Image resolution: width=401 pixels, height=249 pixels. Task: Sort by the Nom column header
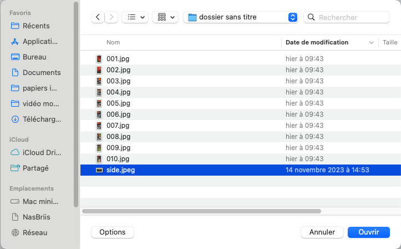coord(113,42)
